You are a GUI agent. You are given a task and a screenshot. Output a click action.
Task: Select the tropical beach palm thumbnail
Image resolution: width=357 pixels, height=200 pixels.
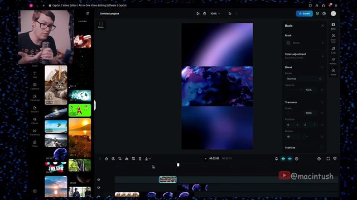[x=56, y=126]
